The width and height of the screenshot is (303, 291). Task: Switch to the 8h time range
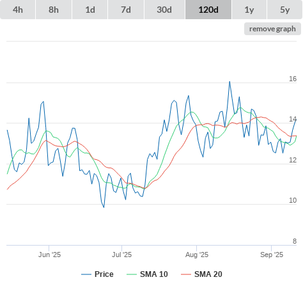coord(54,10)
